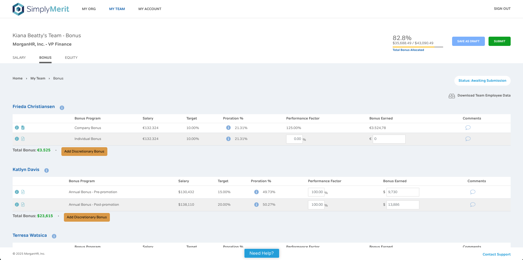Click the proration info icon for Individual Bonus
523x260 pixels.
pos(228,139)
